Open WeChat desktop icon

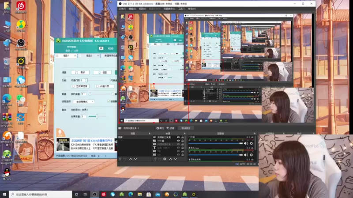pos(21,100)
